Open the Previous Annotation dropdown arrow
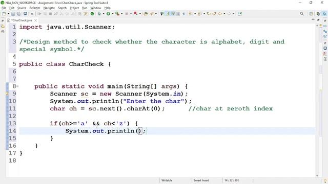 [204, 14]
